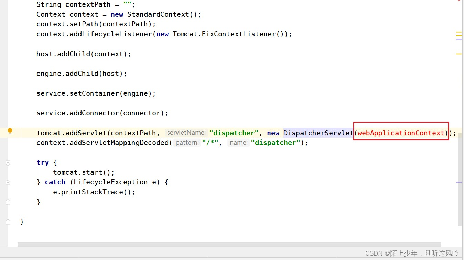The height and width of the screenshot is (260, 464).
Task: Click the yellow quick-fix lightbulb icon
Action: [x=10, y=131]
